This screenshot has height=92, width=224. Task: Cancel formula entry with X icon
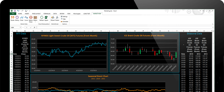[x=27, y=27]
